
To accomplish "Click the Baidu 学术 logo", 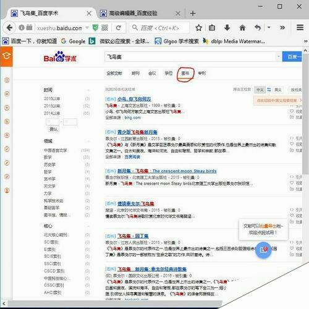I will [60, 57].
